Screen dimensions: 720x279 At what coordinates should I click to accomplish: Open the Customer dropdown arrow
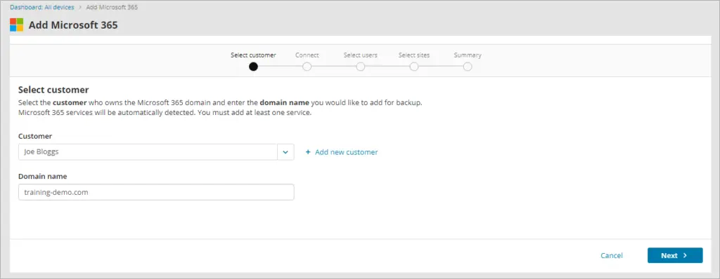pos(285,152)
